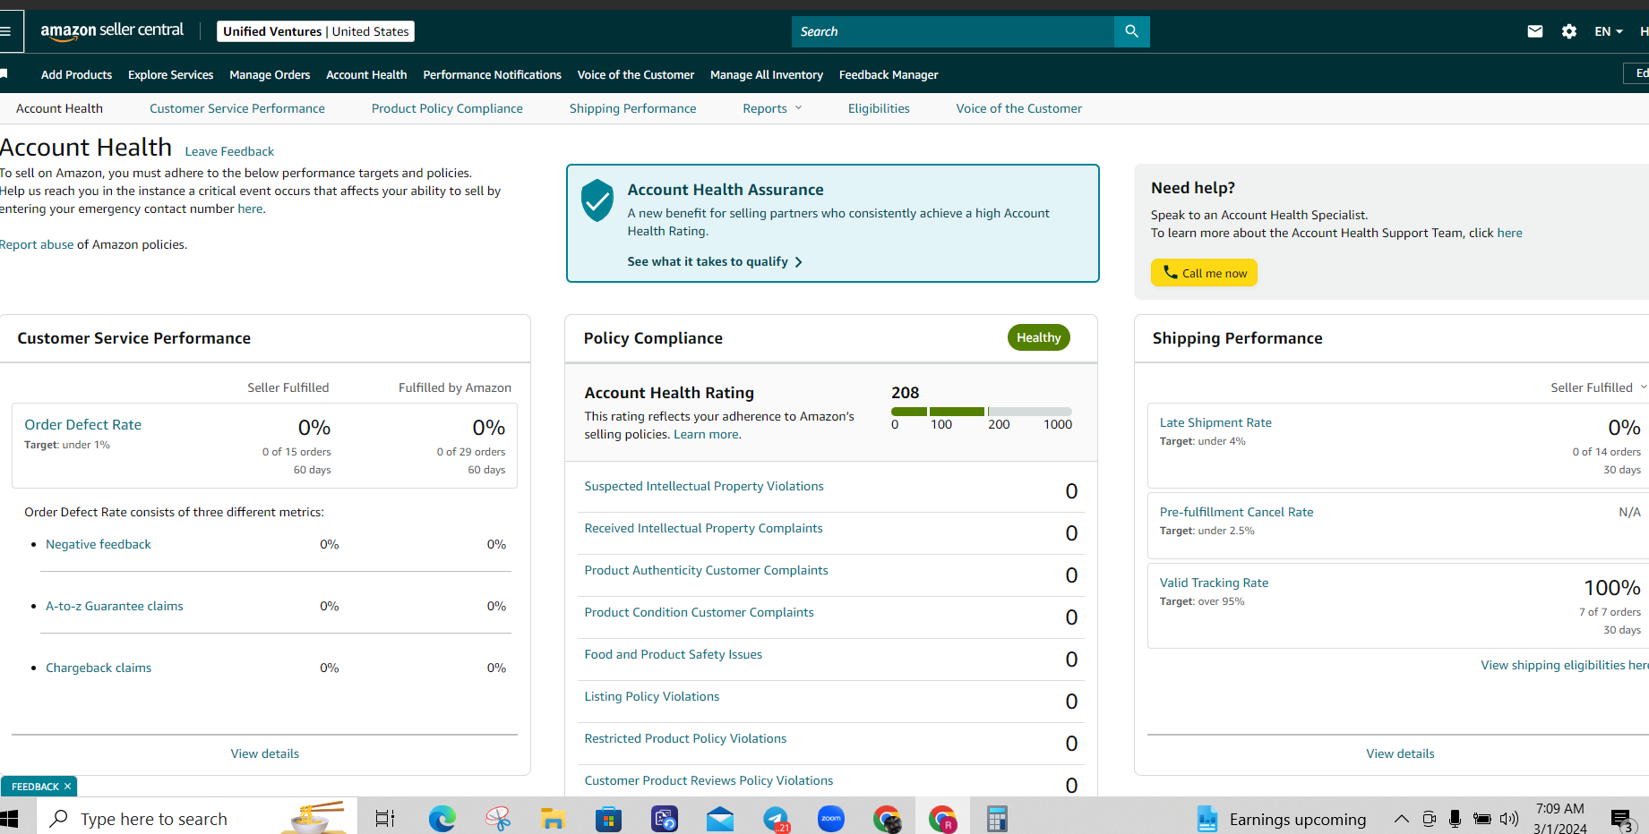Open the Order Defect Rate link
Viewport: 1649px width, 834px height.
[x=82, y=424]
